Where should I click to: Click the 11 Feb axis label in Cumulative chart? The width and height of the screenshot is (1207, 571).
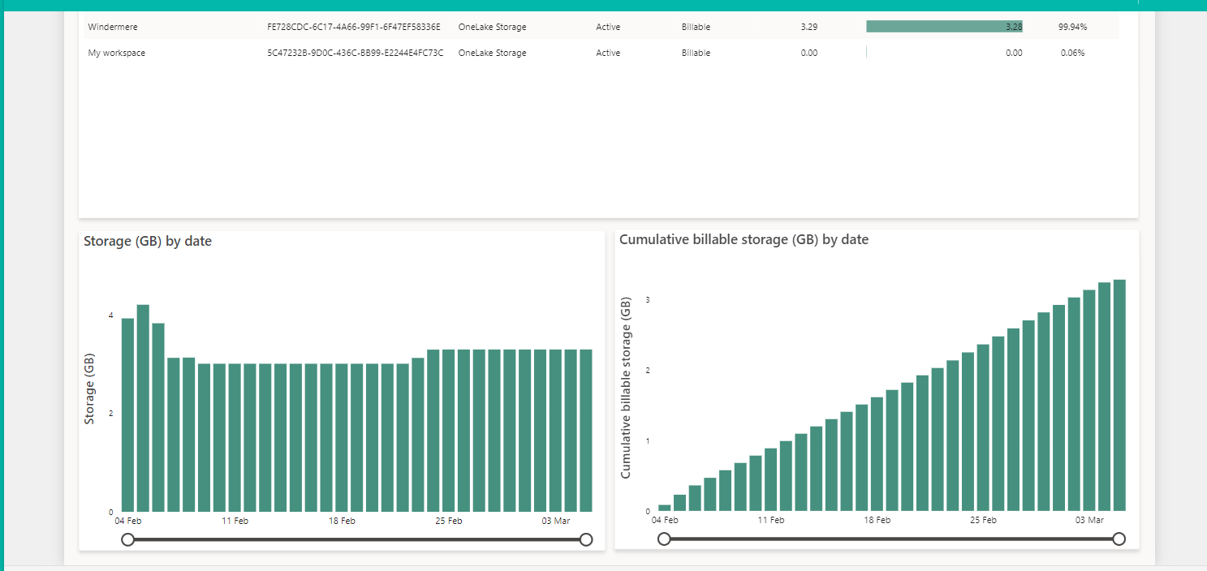pos(770,520)
